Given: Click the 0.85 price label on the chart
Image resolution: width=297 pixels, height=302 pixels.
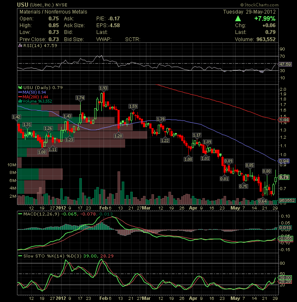Looking at the screenshot, I should [249, 165].
